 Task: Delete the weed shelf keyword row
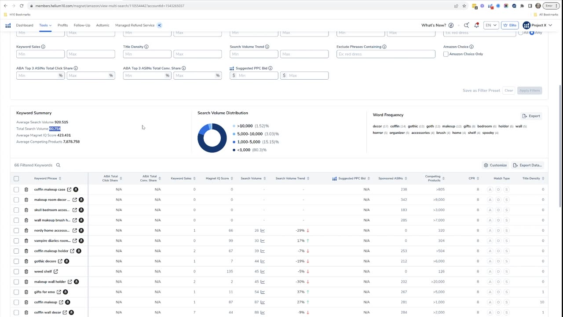(x=26, y=271)
